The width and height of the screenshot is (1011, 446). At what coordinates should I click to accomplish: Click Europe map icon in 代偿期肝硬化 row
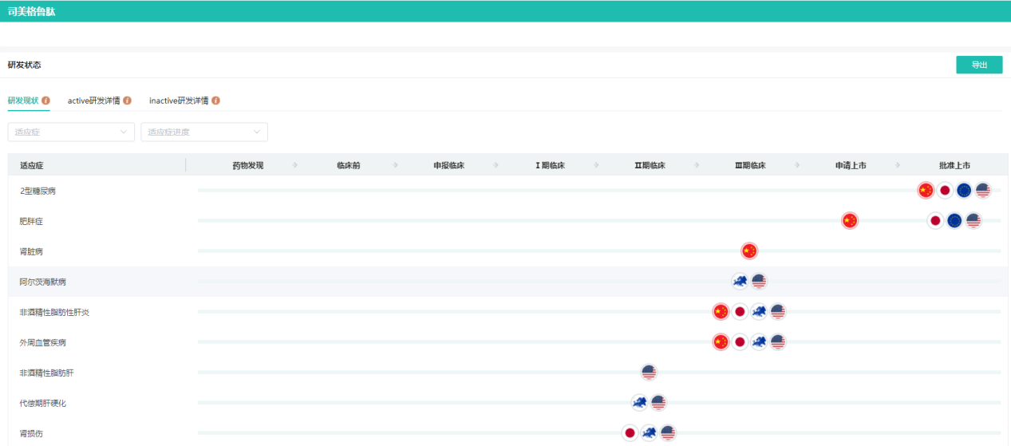click(639, 402)
